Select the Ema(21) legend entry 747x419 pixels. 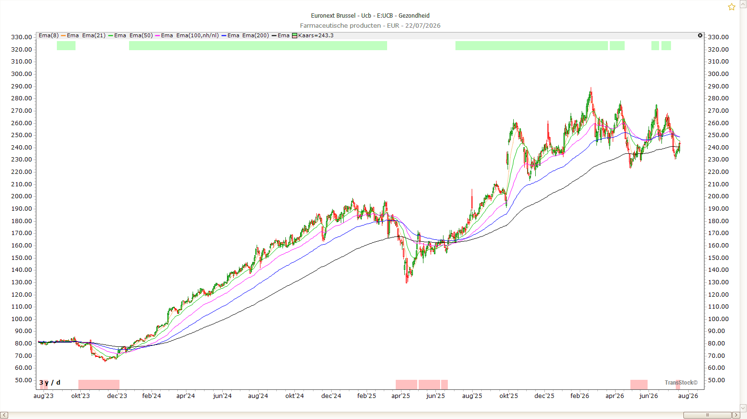pyautogui.click(x=94, y=35)
